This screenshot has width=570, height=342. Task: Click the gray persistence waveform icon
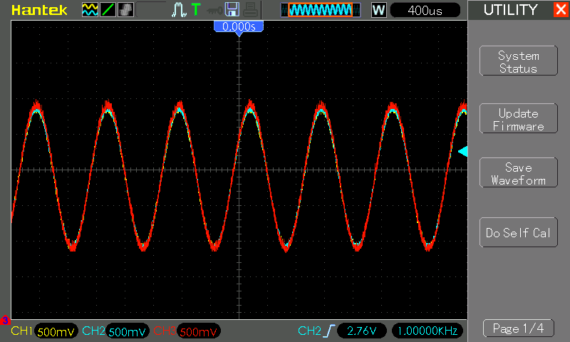(126, 9)
